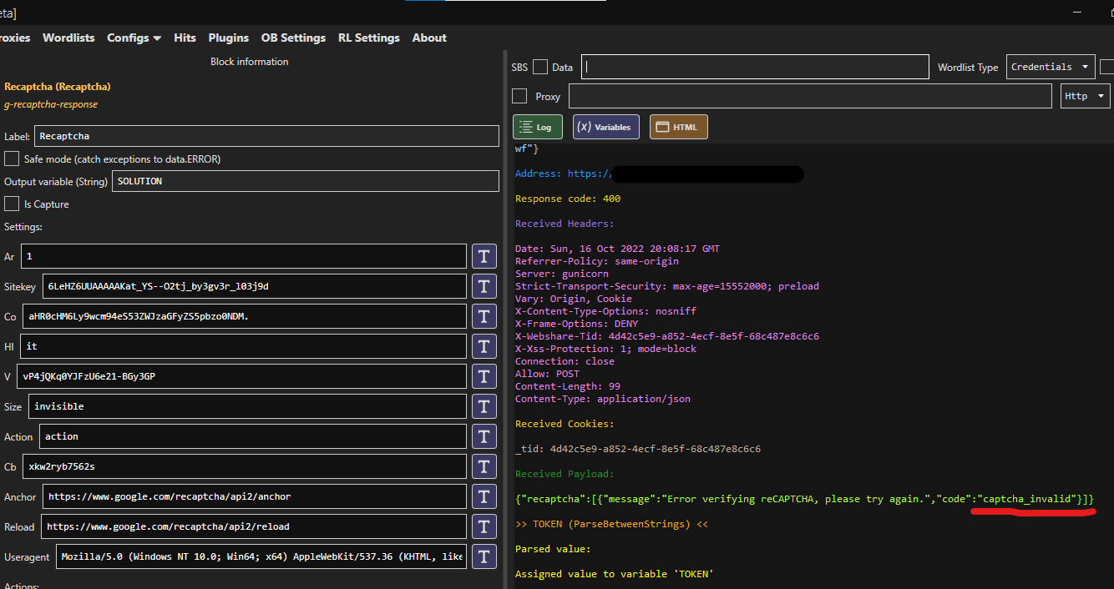This screenshot has width=1114, height=589.
Task: Click the Sitekey input field
Action: (x=255, y=286)
